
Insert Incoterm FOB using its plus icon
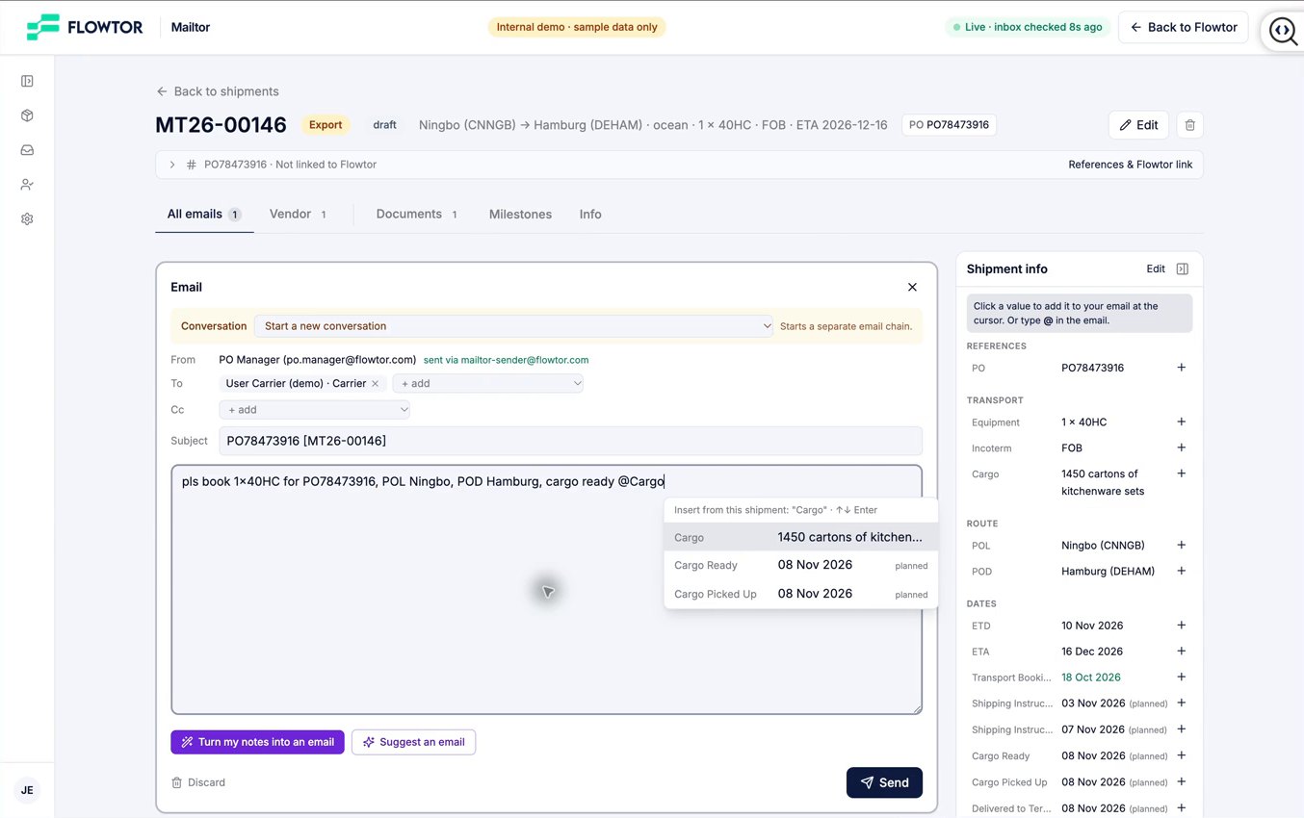click(x=1182, y=447)
